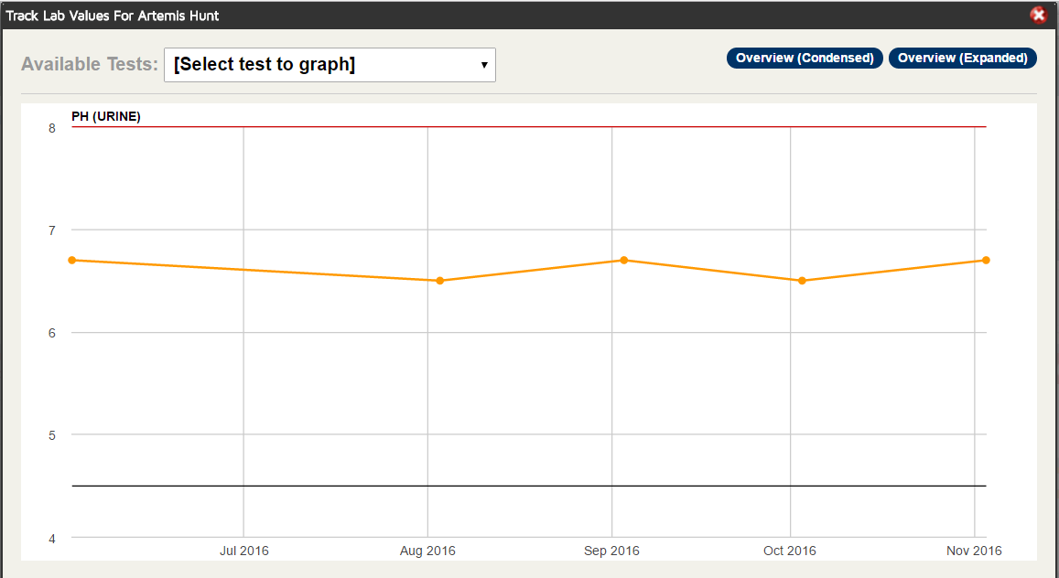Open Overview (Condensed) view
This screenshot has width=1059, height=578.
(x=805, y=58)
